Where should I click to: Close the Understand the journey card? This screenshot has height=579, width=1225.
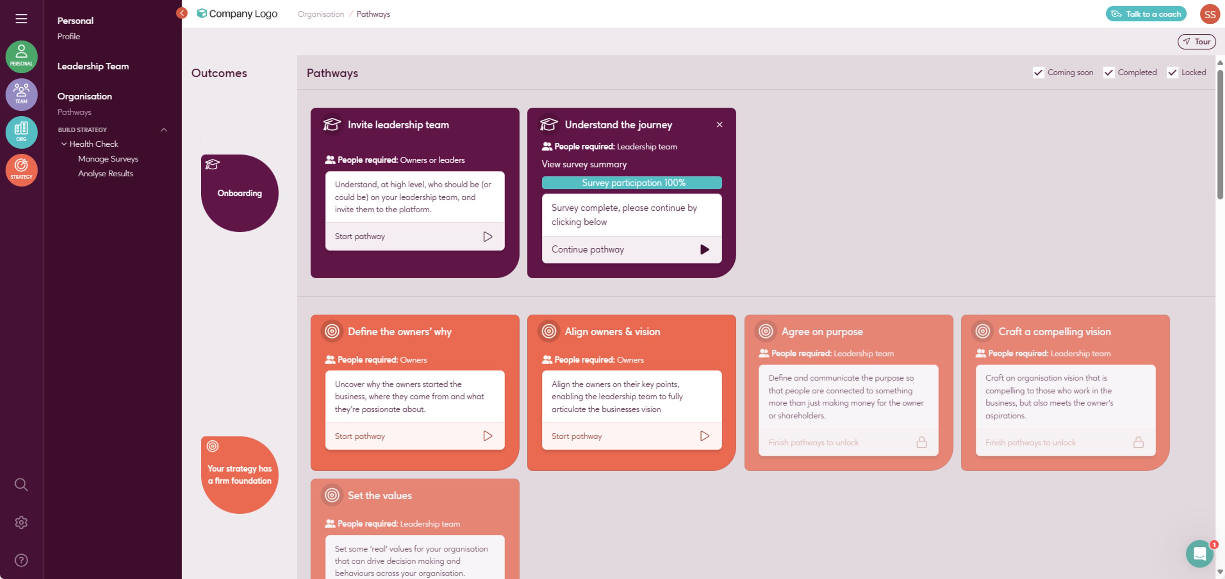click(x=719, y=125)
